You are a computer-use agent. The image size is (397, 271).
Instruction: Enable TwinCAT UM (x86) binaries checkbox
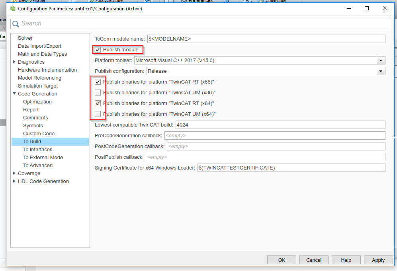(x=98, y=93)
